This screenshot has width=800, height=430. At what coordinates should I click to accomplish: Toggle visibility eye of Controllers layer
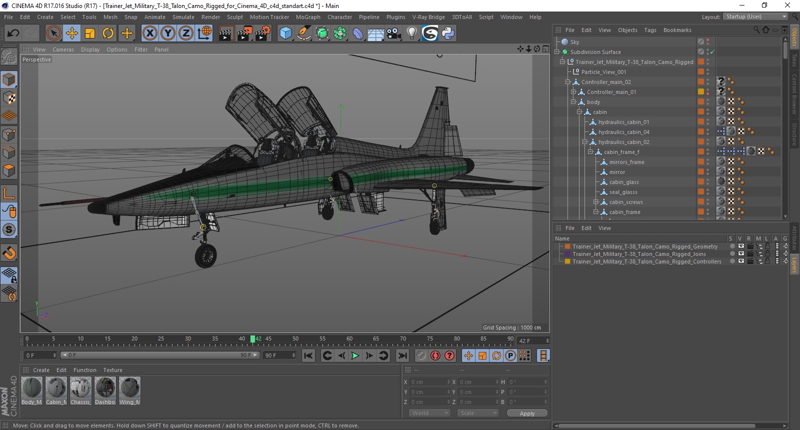tap(741, 261)
